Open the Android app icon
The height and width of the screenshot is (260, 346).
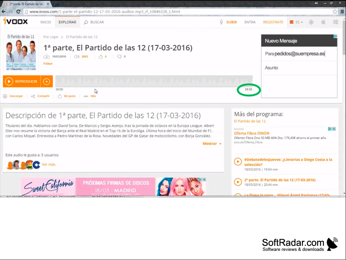(x=311, y=22)
